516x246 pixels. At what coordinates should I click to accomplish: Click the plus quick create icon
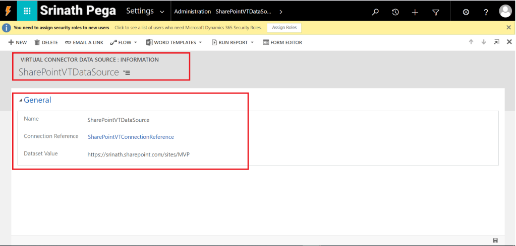point(415,12)
